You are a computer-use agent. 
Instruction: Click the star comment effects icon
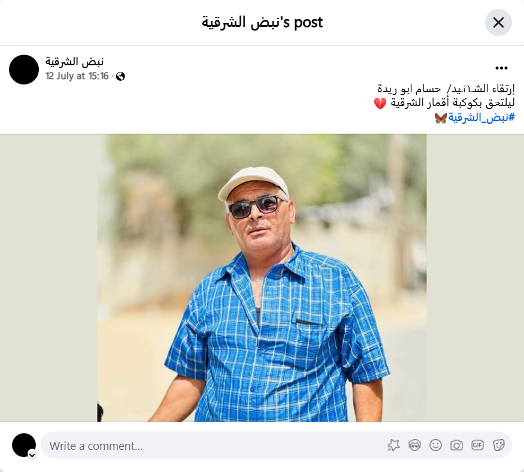[x=393, y=445]
